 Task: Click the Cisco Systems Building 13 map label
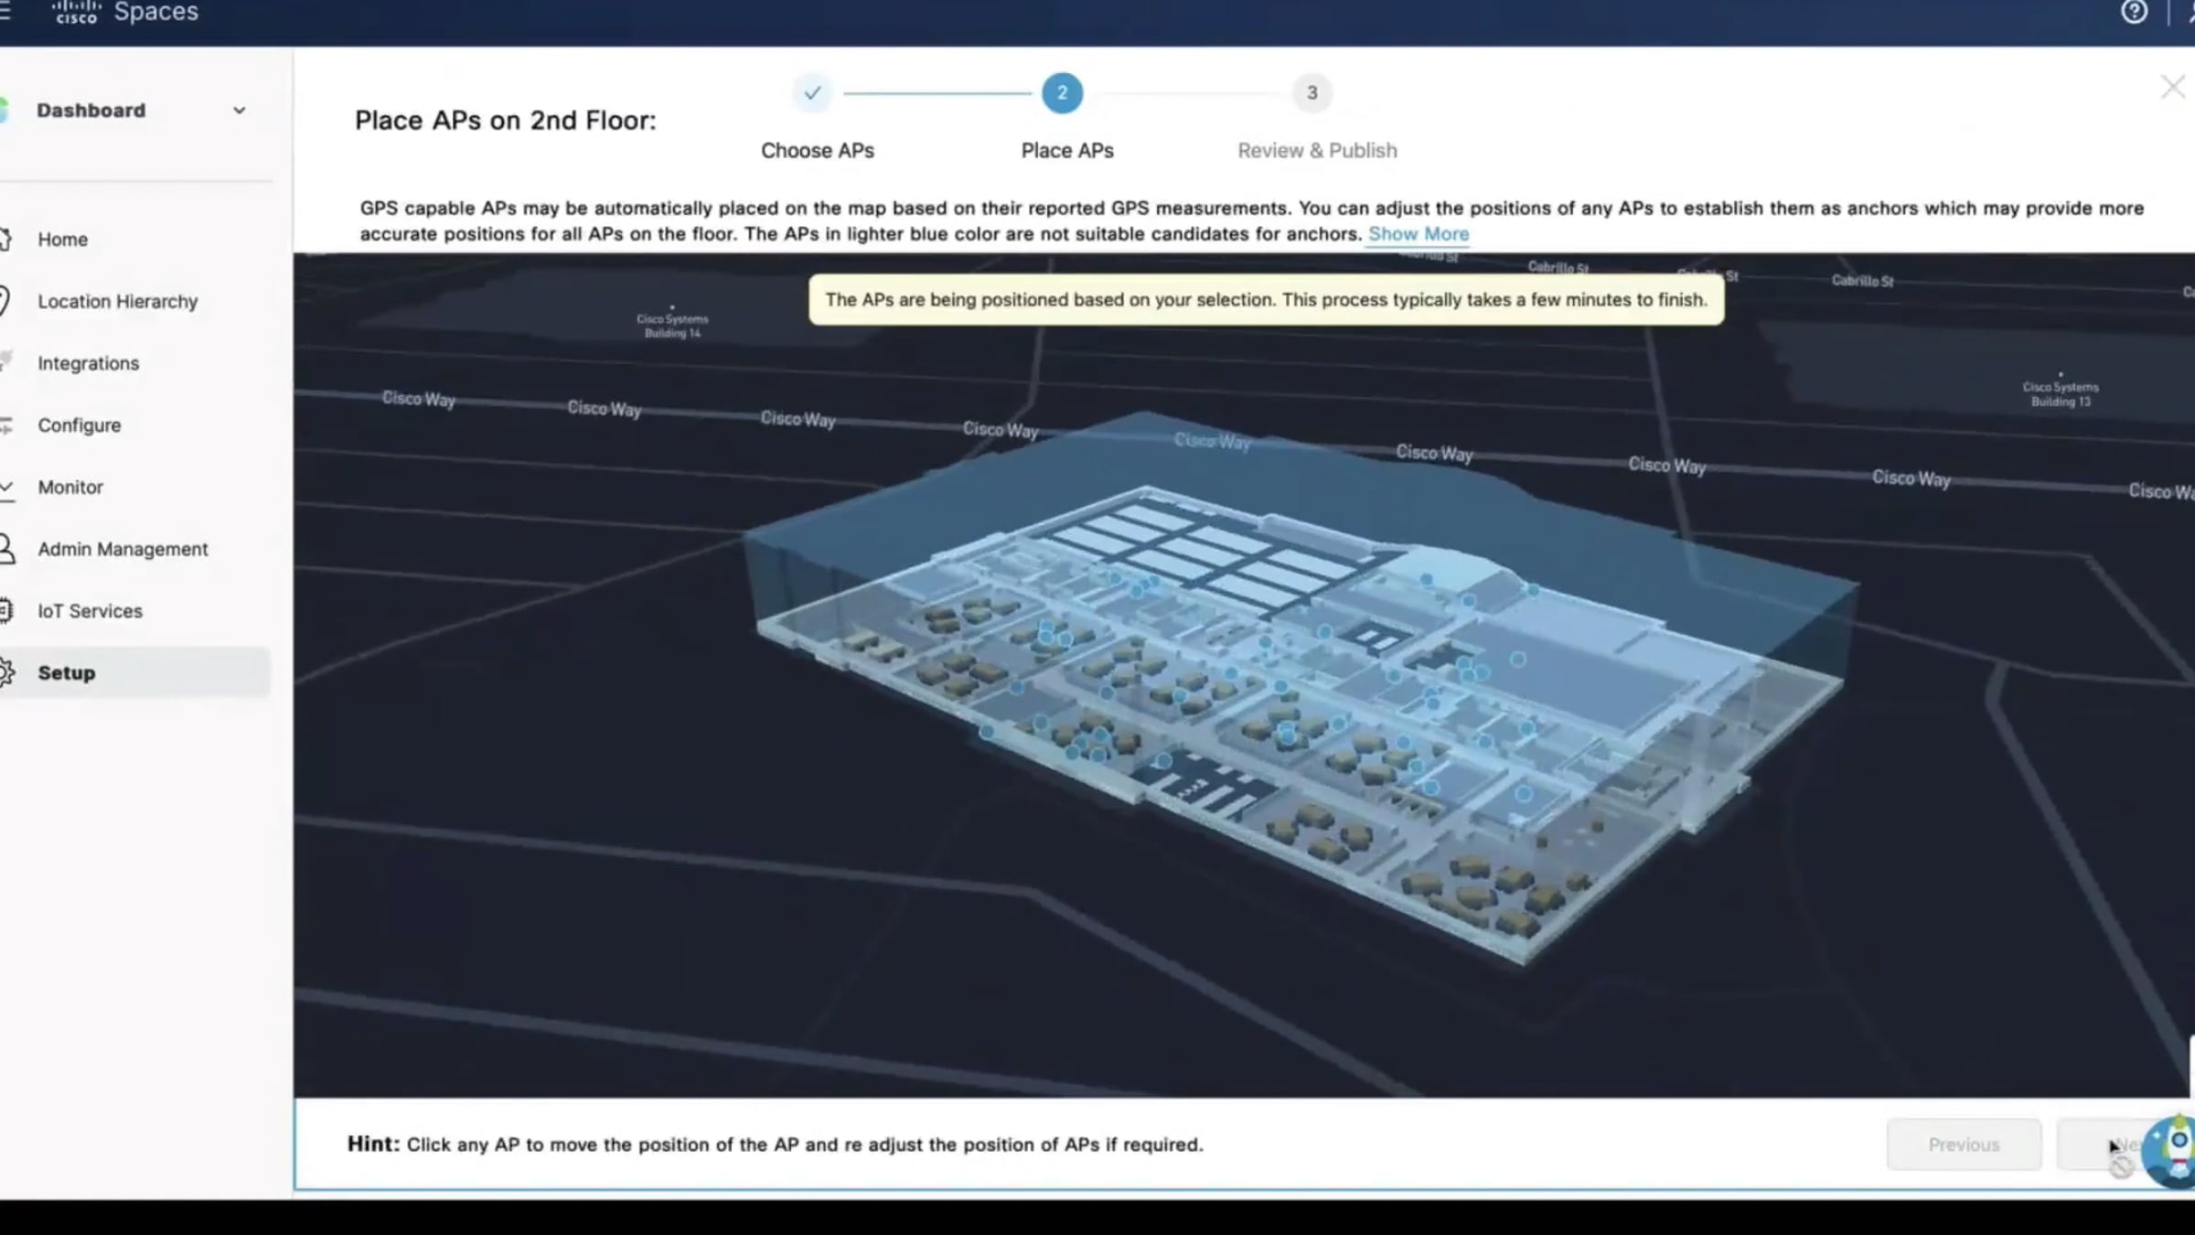[x=2061, y=394]
